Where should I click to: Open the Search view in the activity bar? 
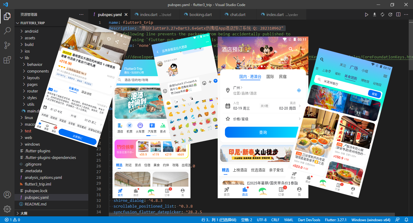click(x=7, y=31)
